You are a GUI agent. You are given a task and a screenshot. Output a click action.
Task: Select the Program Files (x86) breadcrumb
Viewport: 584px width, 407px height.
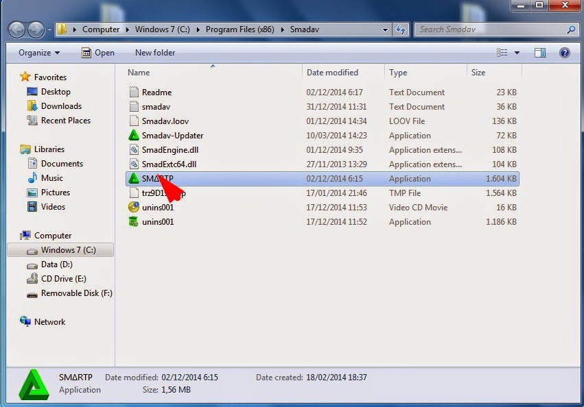coord(240,29)
